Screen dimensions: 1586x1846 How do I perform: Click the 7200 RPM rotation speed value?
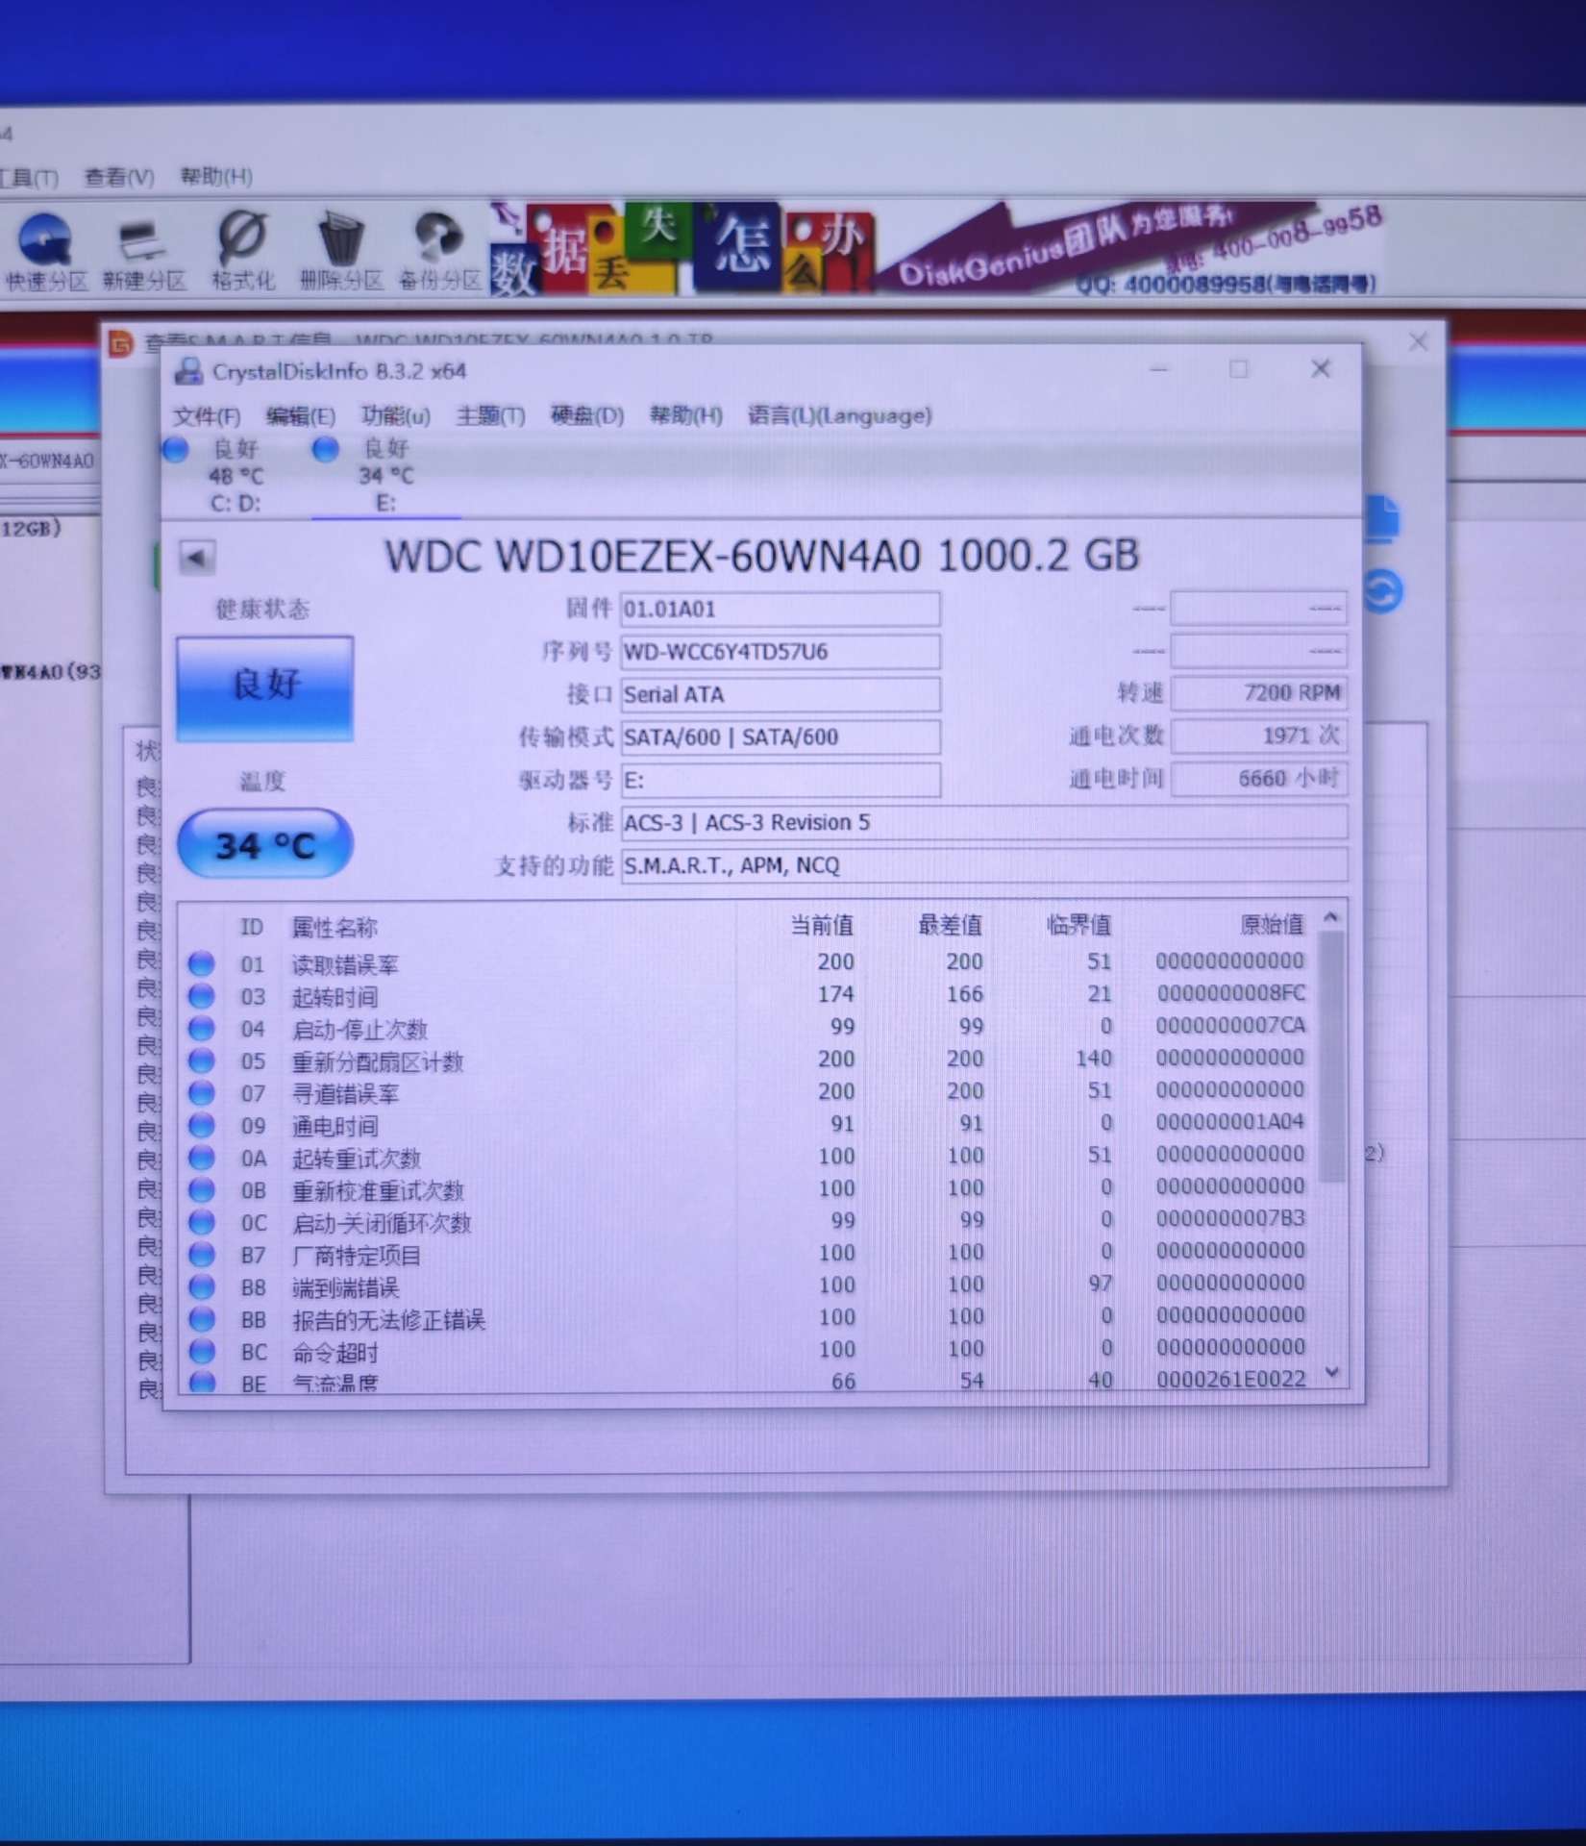[x=1259, y=693]
